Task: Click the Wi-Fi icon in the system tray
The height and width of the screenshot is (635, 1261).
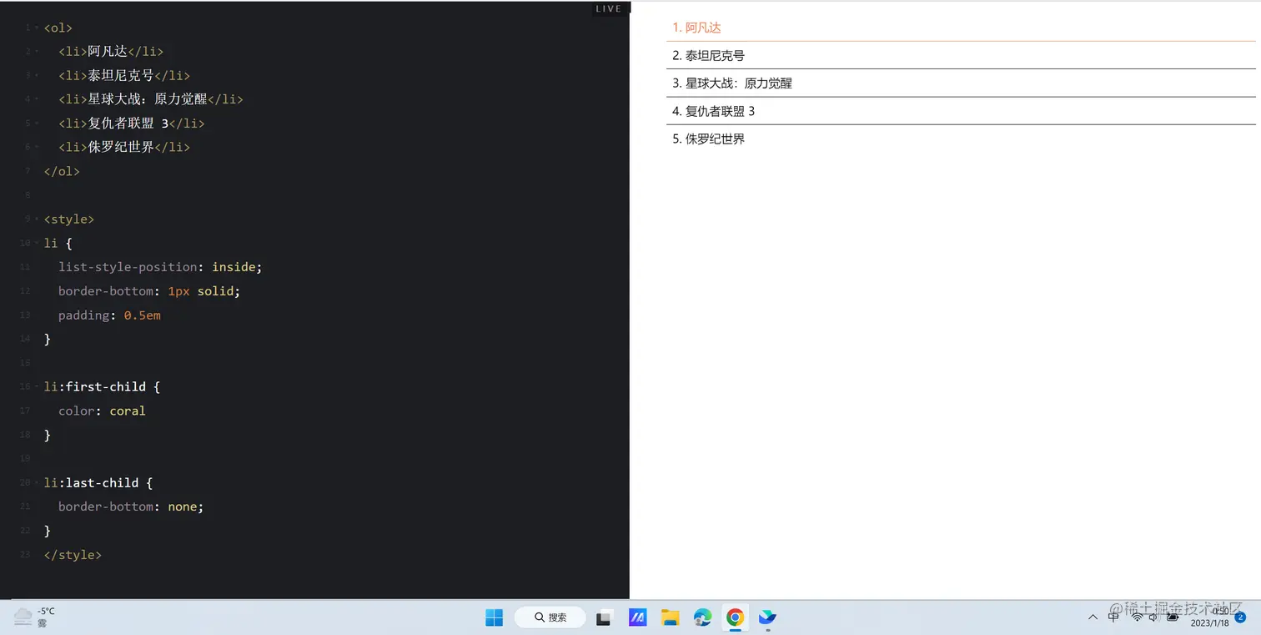Action: 1138,617
